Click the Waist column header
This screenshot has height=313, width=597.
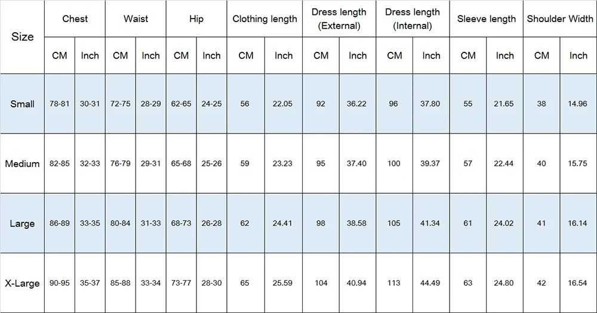click(136, 18)
